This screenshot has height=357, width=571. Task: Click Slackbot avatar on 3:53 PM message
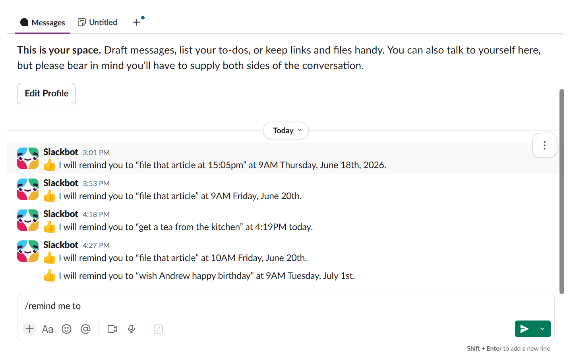(x=28, y=189)
